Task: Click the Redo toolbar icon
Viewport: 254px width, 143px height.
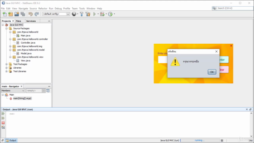Action: point(37,14)
